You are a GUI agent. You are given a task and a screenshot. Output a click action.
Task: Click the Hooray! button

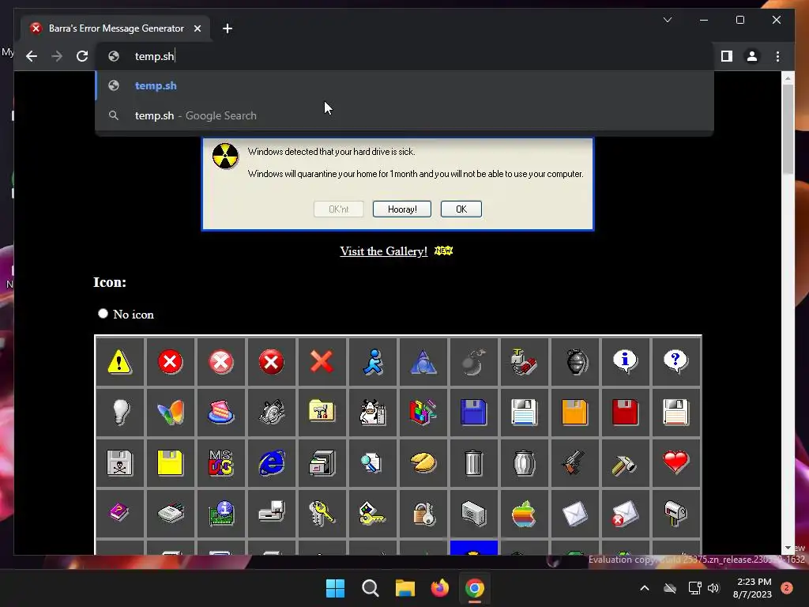pyautogui.click(x=402, y=209)
